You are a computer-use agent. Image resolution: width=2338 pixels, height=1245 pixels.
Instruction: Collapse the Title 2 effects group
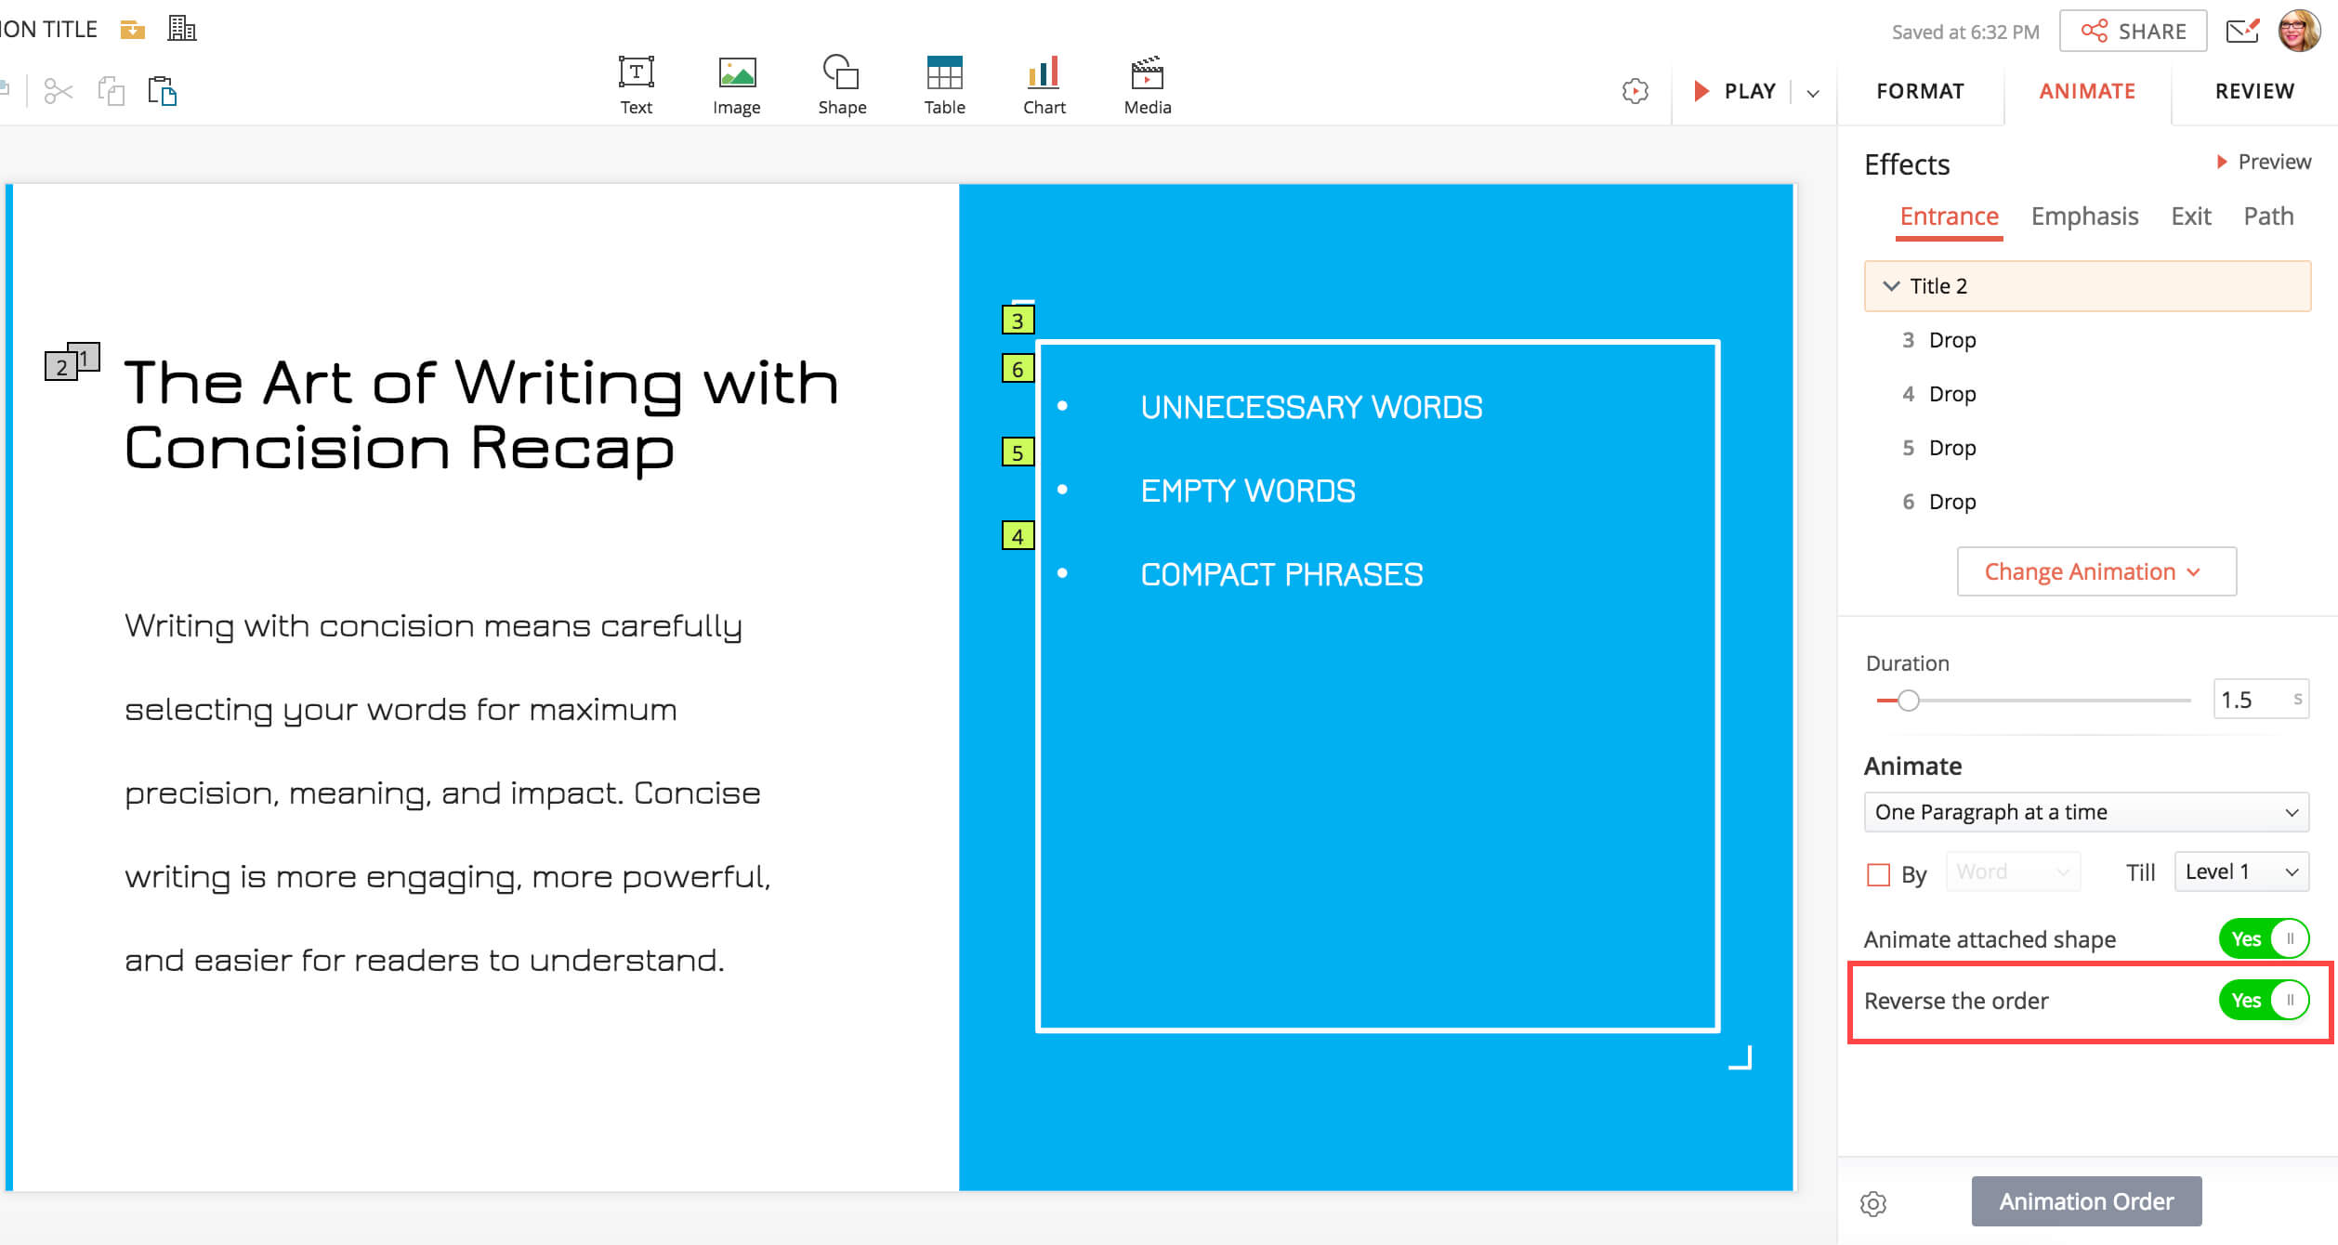coord(1890,286)
